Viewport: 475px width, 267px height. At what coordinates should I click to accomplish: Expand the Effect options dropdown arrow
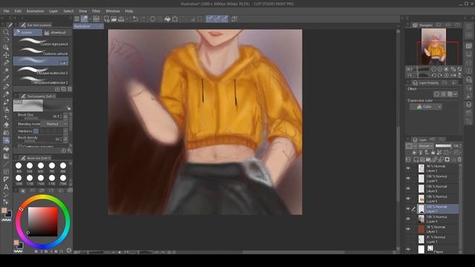point(456,94)
